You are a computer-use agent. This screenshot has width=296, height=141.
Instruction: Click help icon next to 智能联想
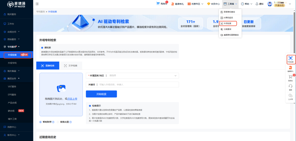[x=53, y=122]
